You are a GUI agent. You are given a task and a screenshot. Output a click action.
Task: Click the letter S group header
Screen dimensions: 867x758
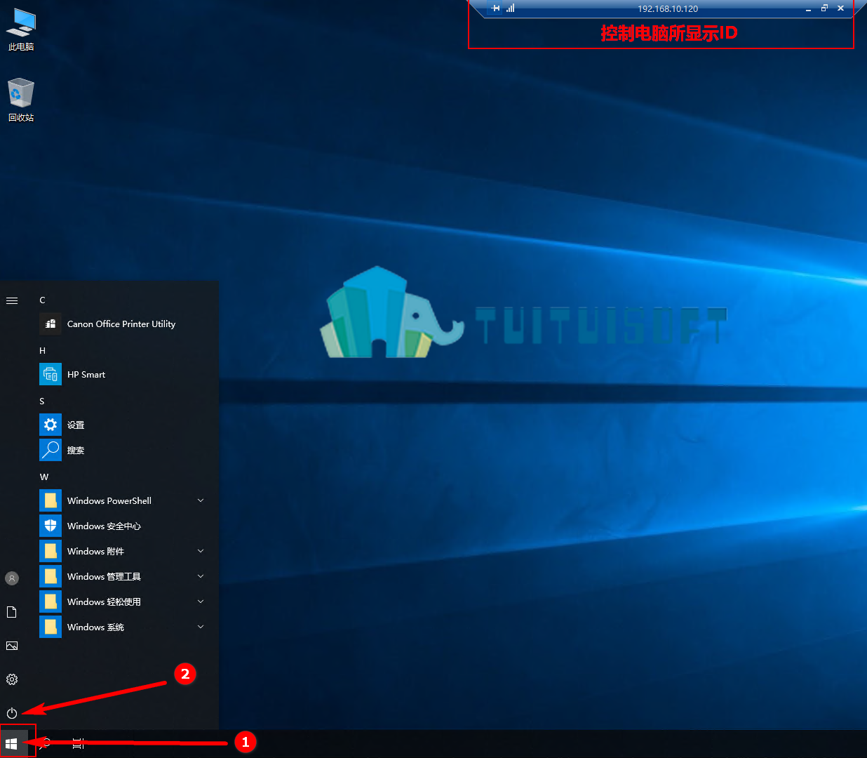pyautogui.click(x=42, y=401)
